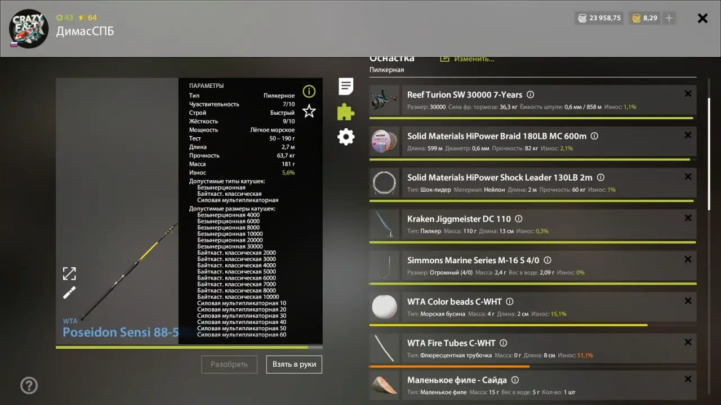
Task: Select Shock Leader thumbnail image
Action: tap(385, 183)
